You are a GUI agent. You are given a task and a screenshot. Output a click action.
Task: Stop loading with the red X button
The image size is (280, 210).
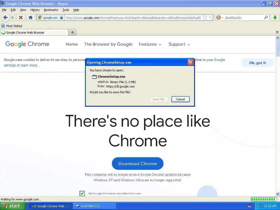click(21, 17)
